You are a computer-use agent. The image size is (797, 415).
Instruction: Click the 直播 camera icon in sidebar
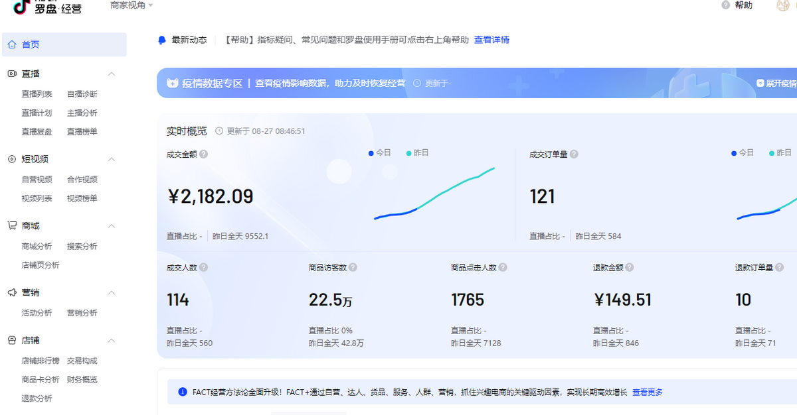click(12, 74)
